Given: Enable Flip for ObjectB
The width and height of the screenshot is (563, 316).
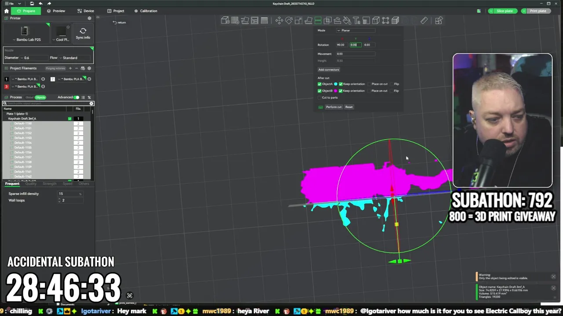Looking at the screenshot, I should pos(392,91).
